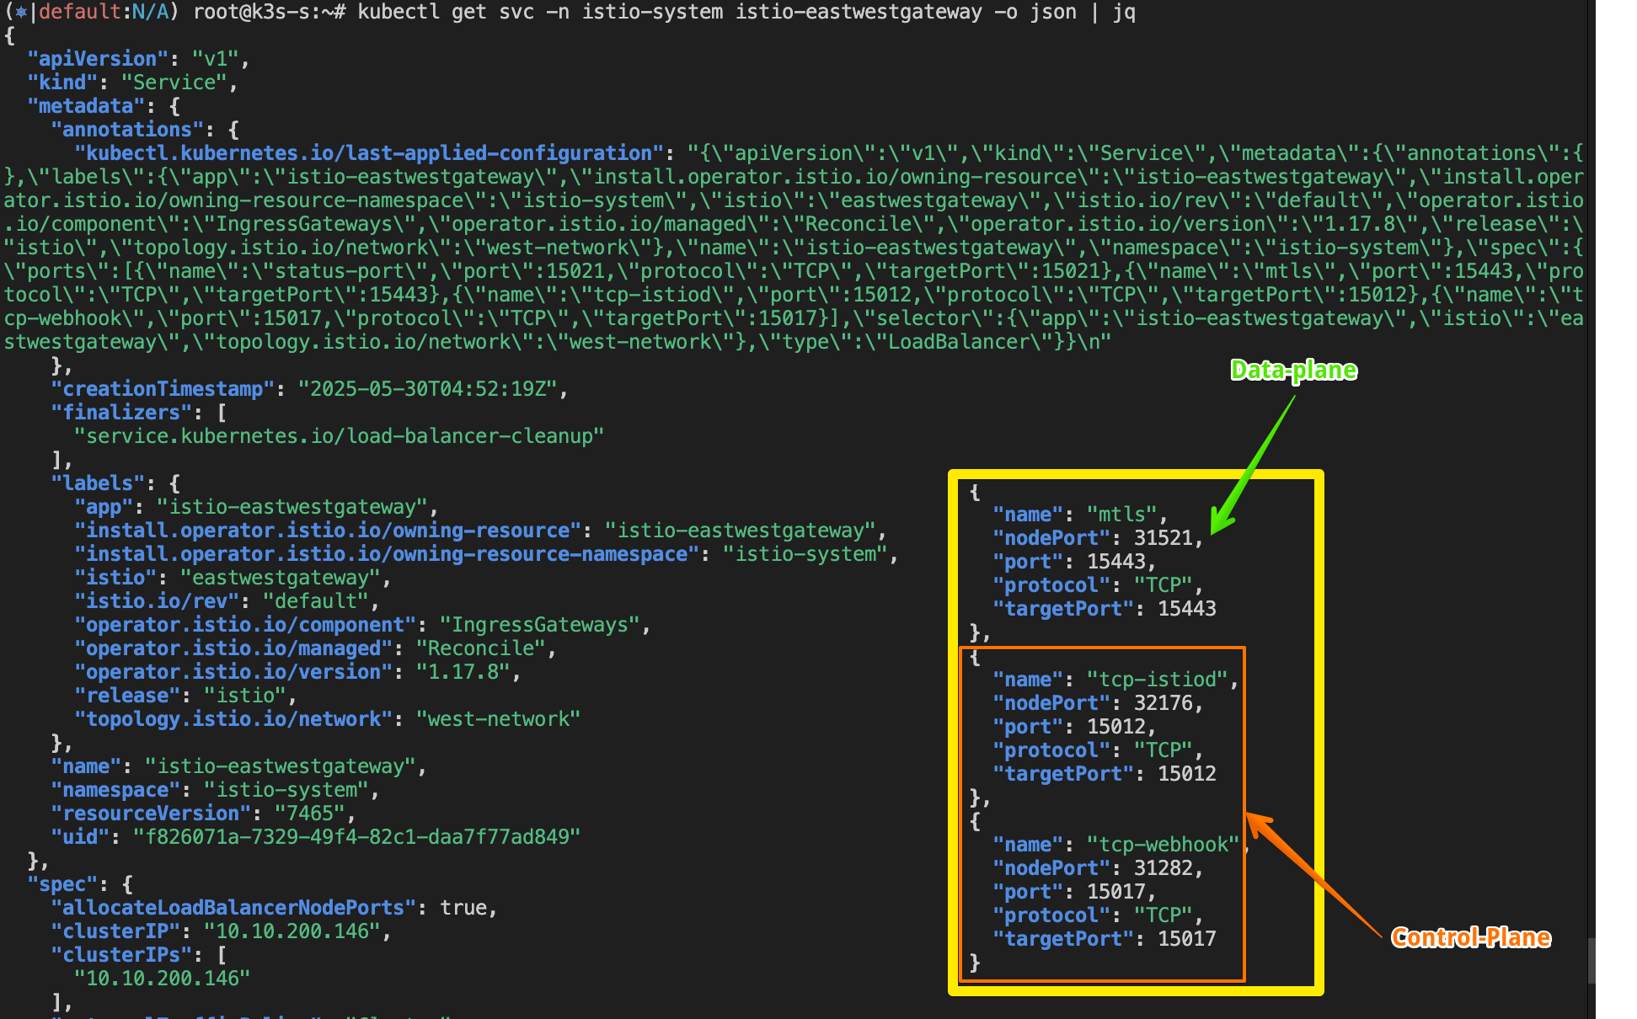Screen dimensions: 1637x1019
Task: Click the orange Control-Plane annotation label
Action: (1470, 937)
